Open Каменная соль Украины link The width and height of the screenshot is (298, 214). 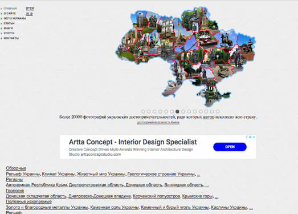[x=115, y=207]
